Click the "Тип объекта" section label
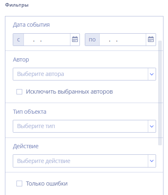Viewport: 168px width, 195px height. click(30, 112)
